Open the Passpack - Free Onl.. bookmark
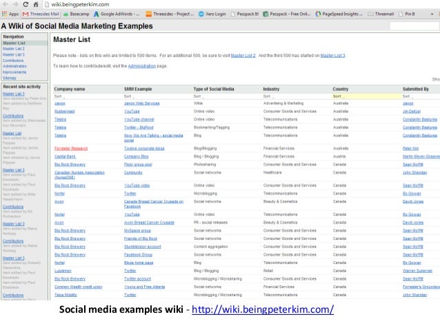The image size is (440, 330). tap(286, 14)
